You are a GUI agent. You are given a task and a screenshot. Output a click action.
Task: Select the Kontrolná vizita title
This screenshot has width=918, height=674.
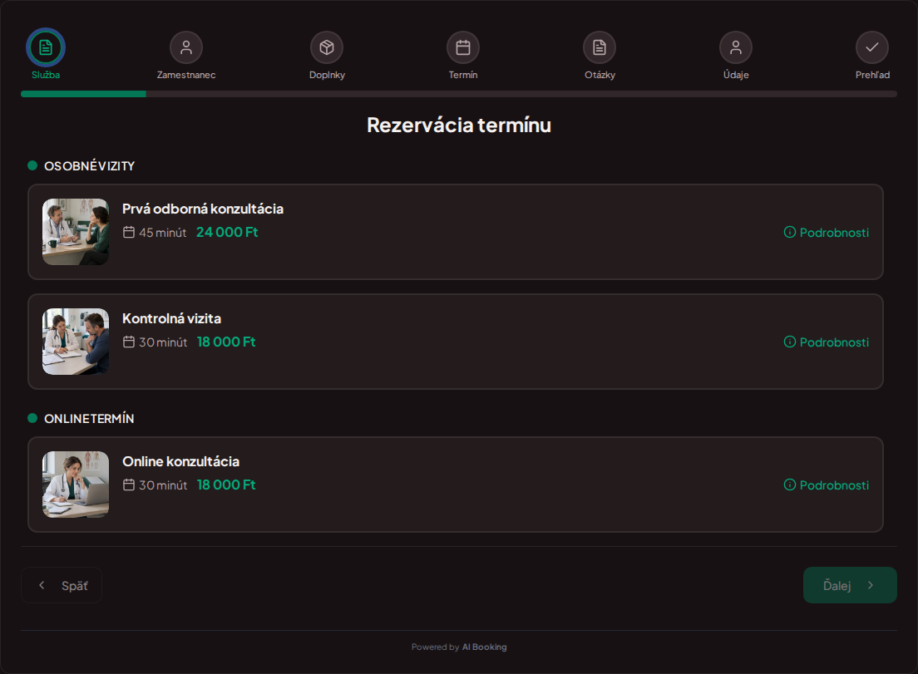click(x=171, y=319)
